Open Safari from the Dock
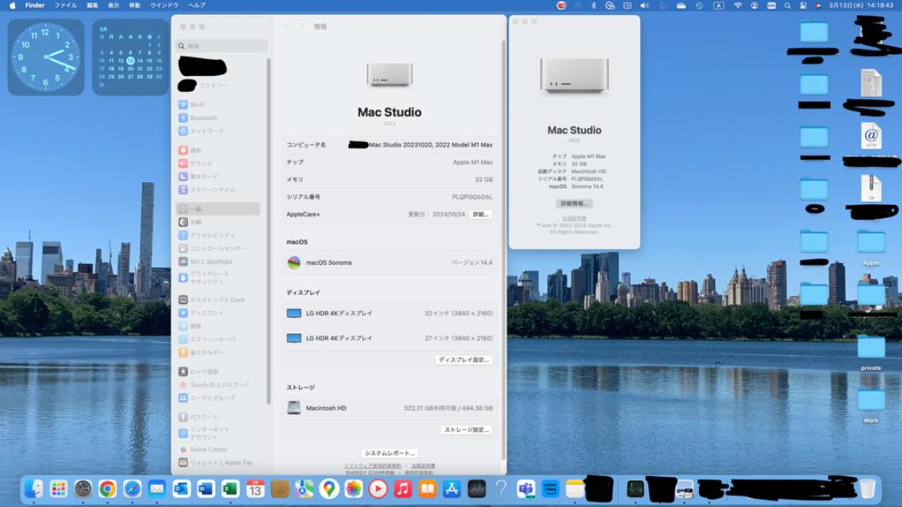 pos(132,489)
